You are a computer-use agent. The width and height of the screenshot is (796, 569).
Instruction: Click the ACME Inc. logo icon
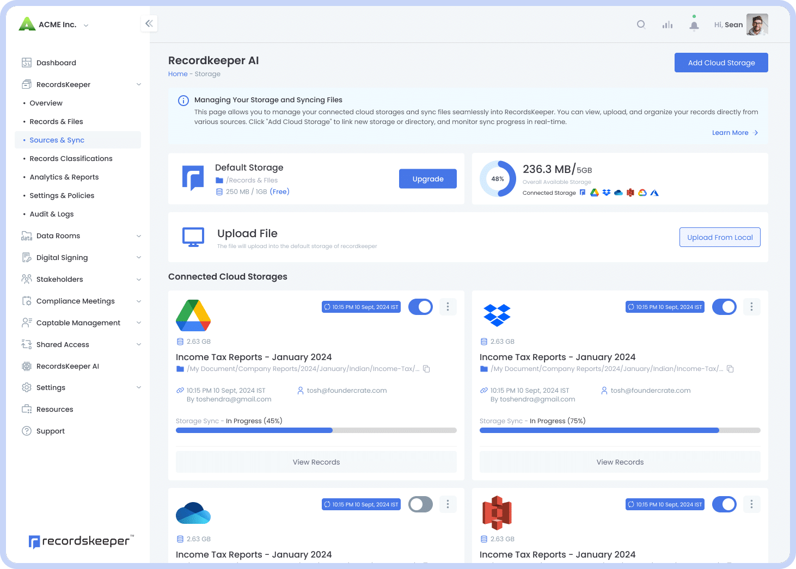tap(27, 24)
